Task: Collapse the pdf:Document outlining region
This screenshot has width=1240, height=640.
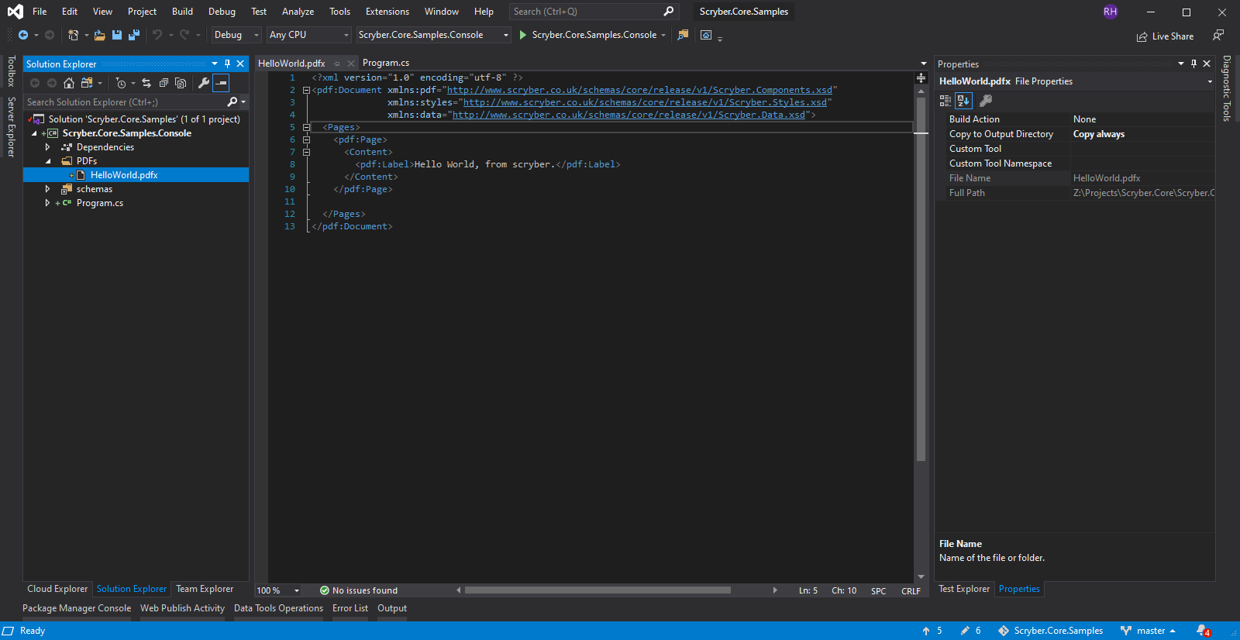Action: click(x=306, y=90)
